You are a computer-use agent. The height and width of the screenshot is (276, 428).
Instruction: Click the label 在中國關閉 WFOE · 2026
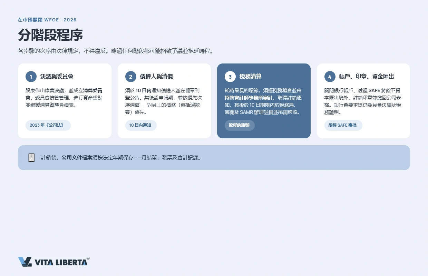47,20
